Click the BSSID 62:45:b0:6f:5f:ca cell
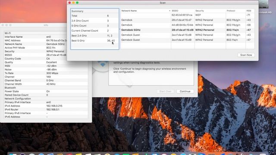 pyautogui.click(x=182, y=15)
